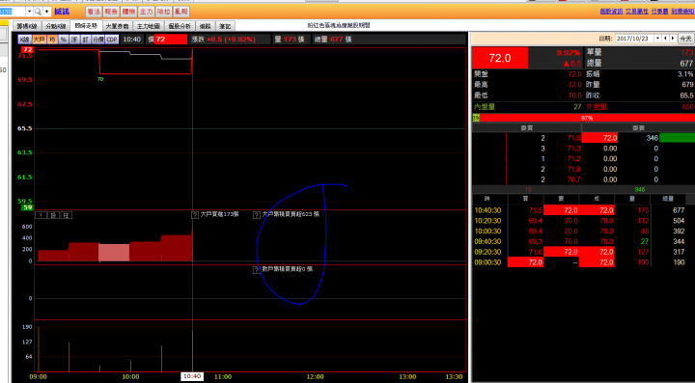
Task: Click the ? icon before 大戶累積買賣超623張
Action: [257, 215]
